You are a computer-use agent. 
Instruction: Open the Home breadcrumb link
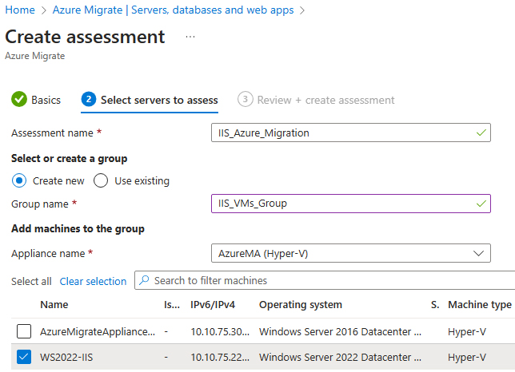(x=20, y=10)
